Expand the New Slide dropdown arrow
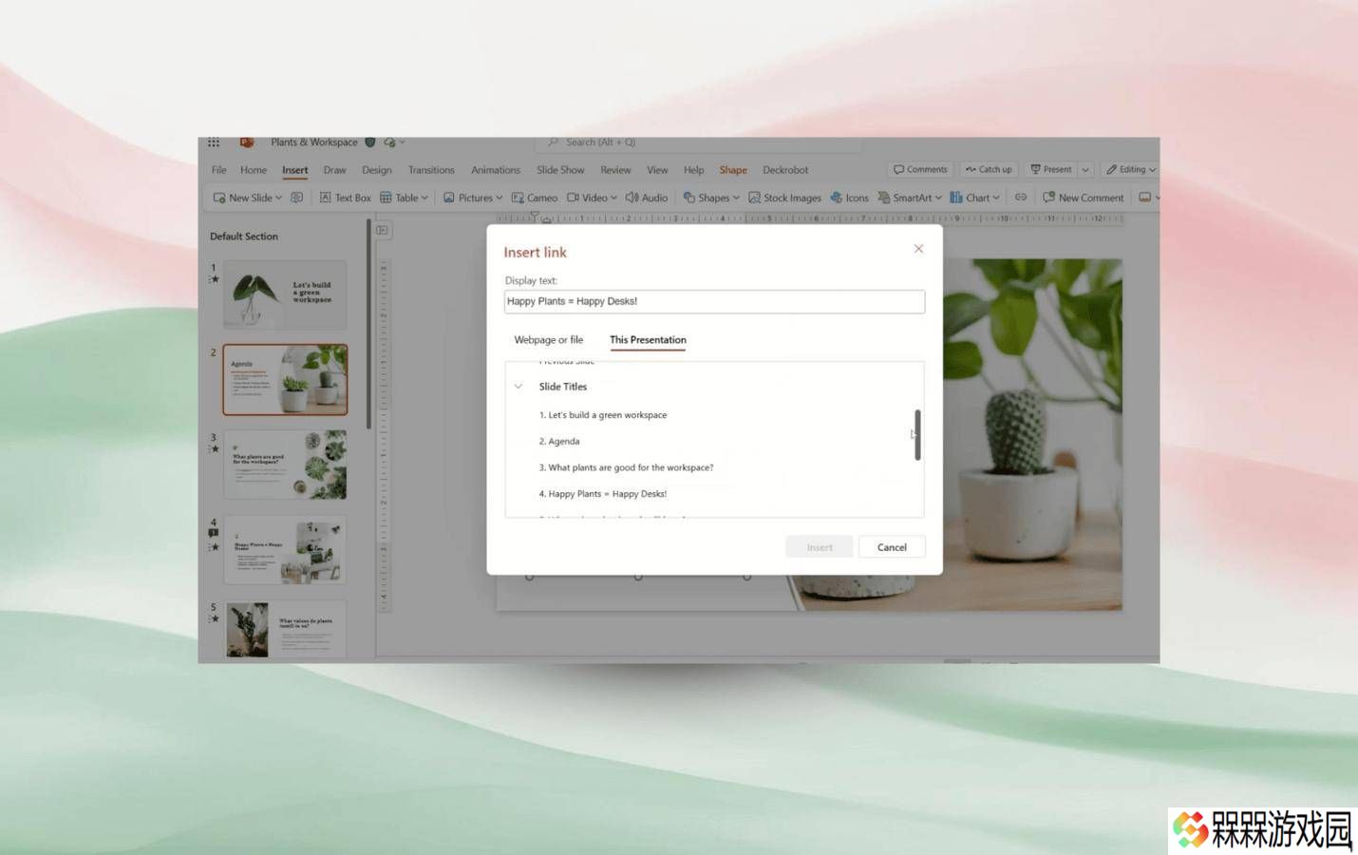The width and height of the screenshot is (1358, 855). pyautogui.click(x=279, y=198)
